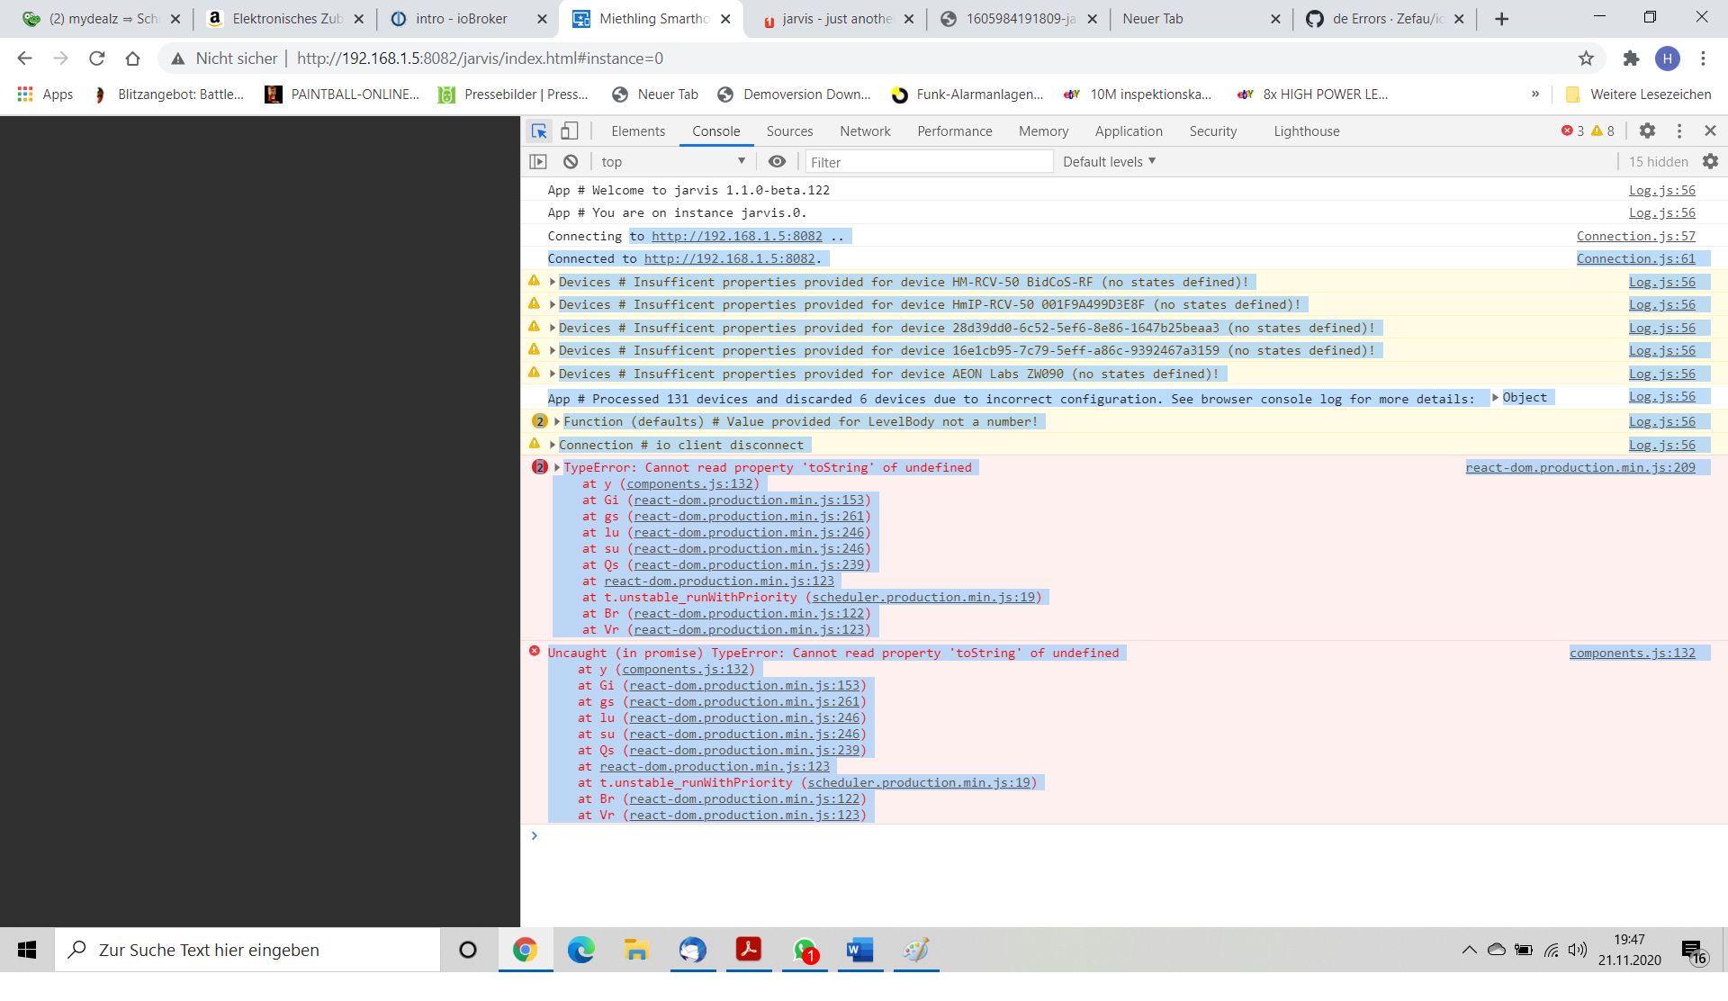Screen dimensions: 1728x1001
Task: Open the Chrome profile avatar
Action: 1668,59
